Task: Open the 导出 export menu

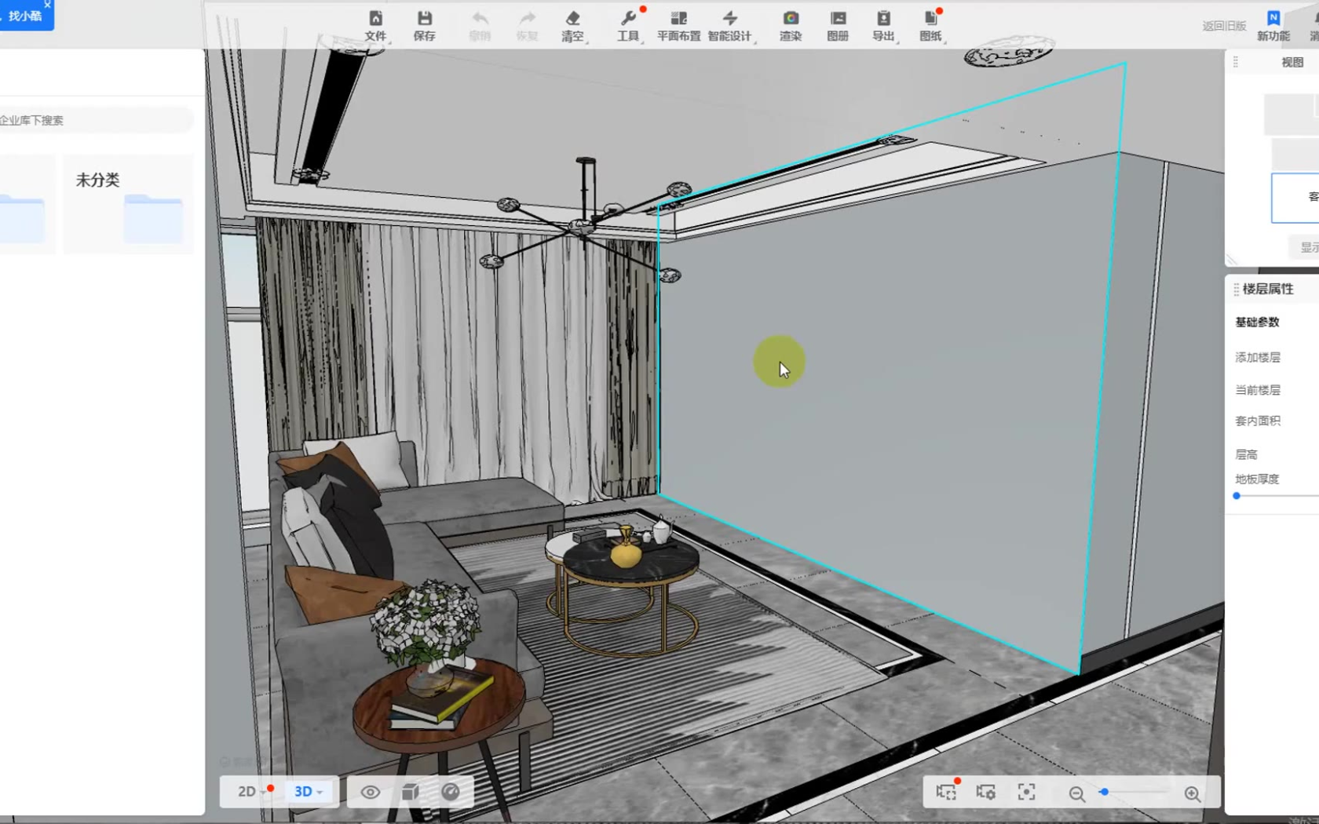Action: click(883, 25)
